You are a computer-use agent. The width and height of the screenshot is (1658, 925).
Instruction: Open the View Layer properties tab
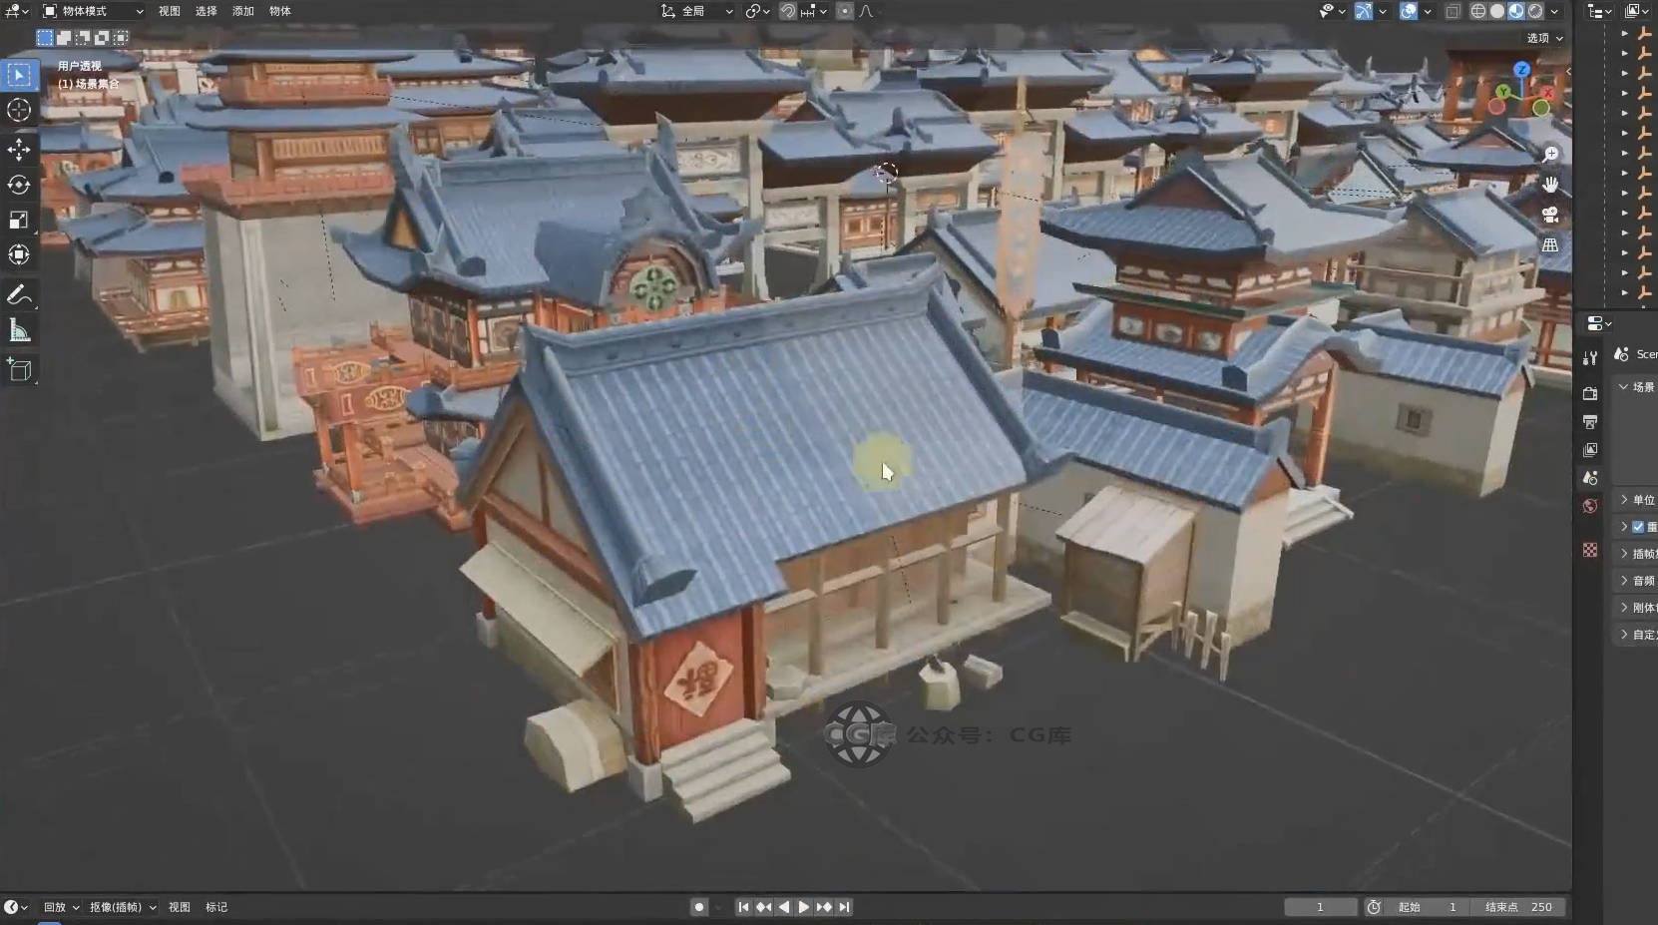click(1590, 450)
